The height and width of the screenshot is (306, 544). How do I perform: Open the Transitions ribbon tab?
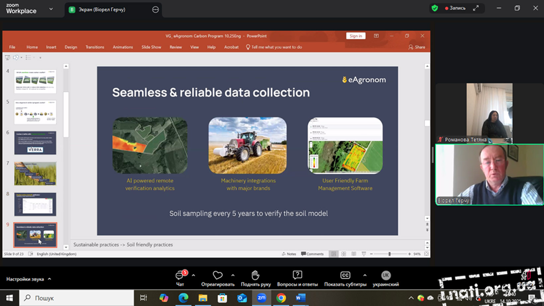point(95,47)
